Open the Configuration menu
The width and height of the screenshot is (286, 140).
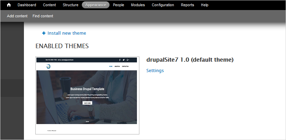click(163, 5)
